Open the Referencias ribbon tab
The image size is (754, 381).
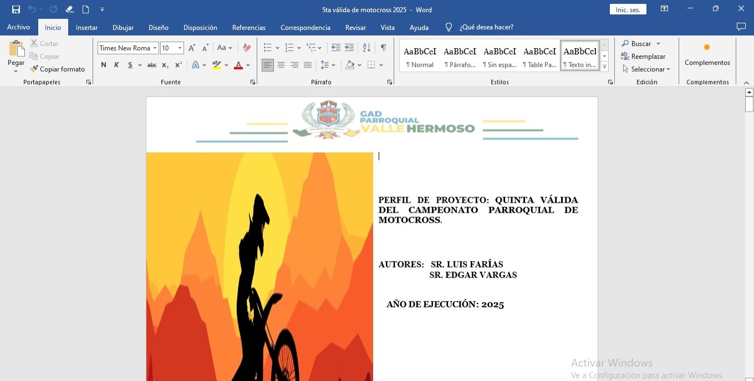click(248, 27)
